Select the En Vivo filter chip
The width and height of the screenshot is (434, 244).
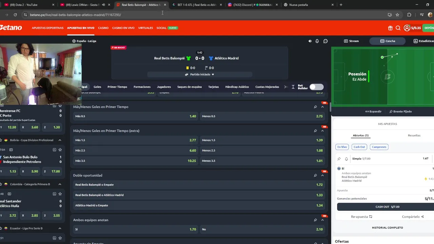tap(342, 147)
